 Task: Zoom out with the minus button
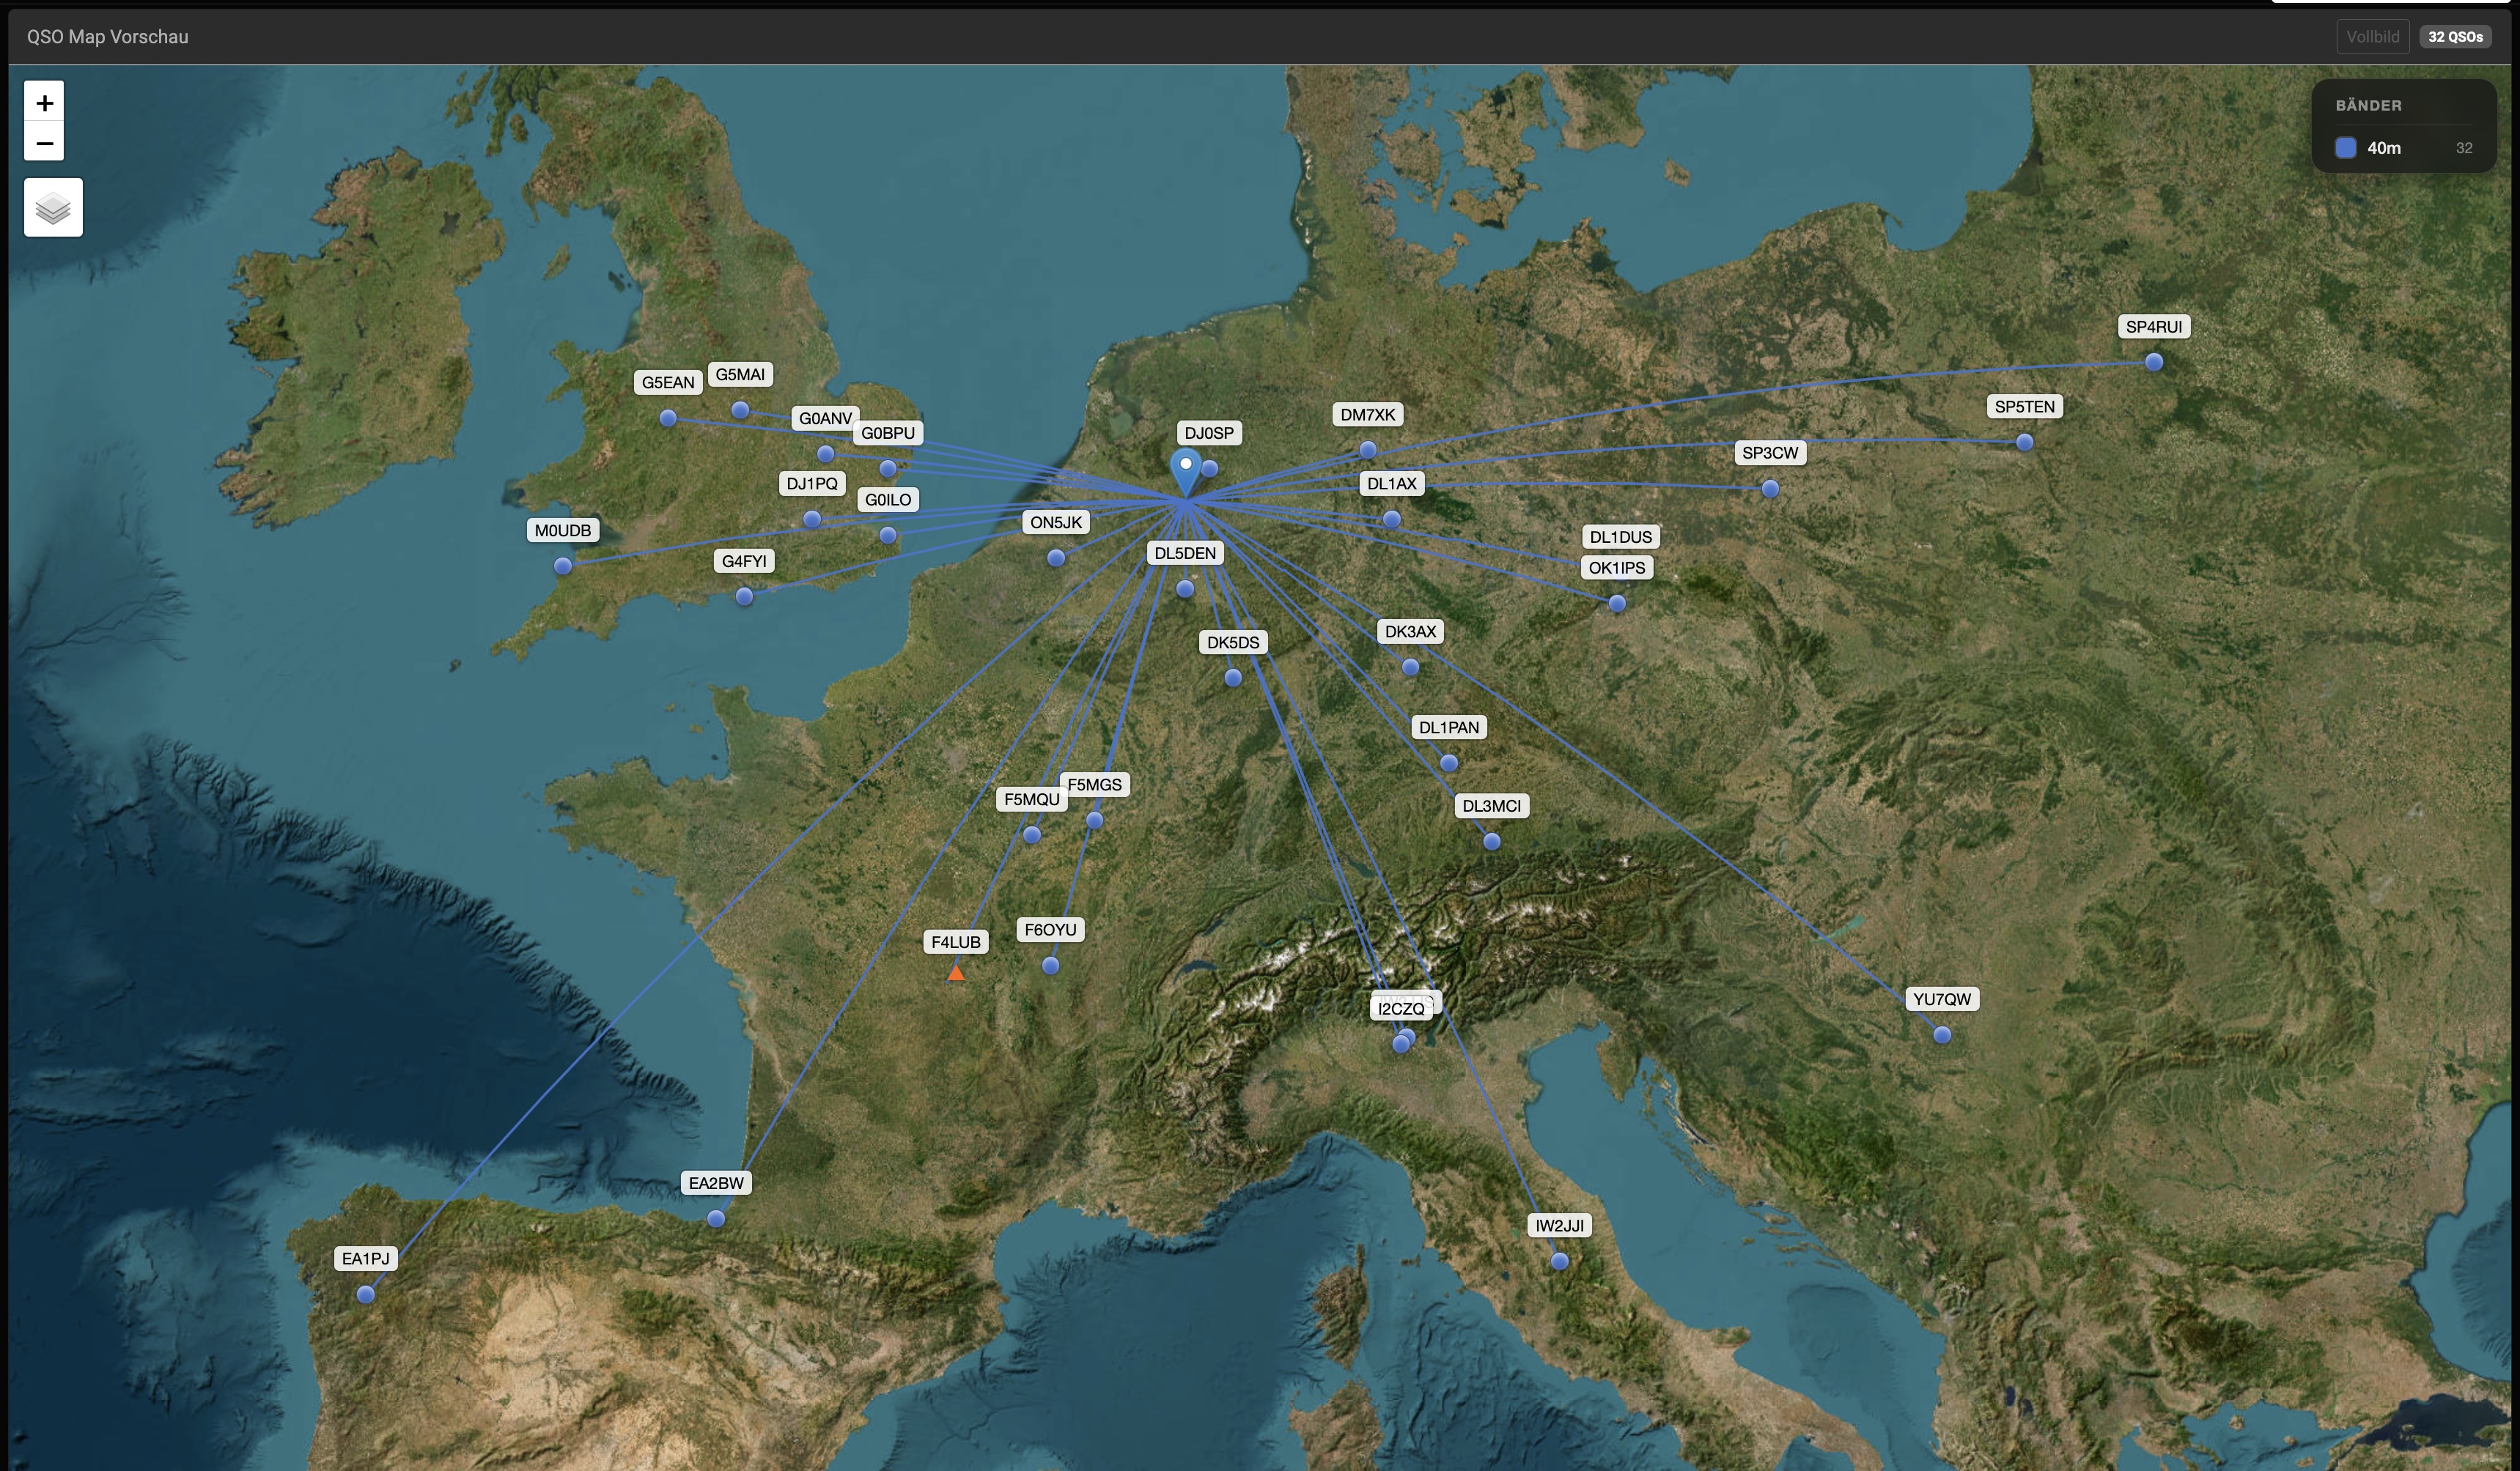click(44, 142)
